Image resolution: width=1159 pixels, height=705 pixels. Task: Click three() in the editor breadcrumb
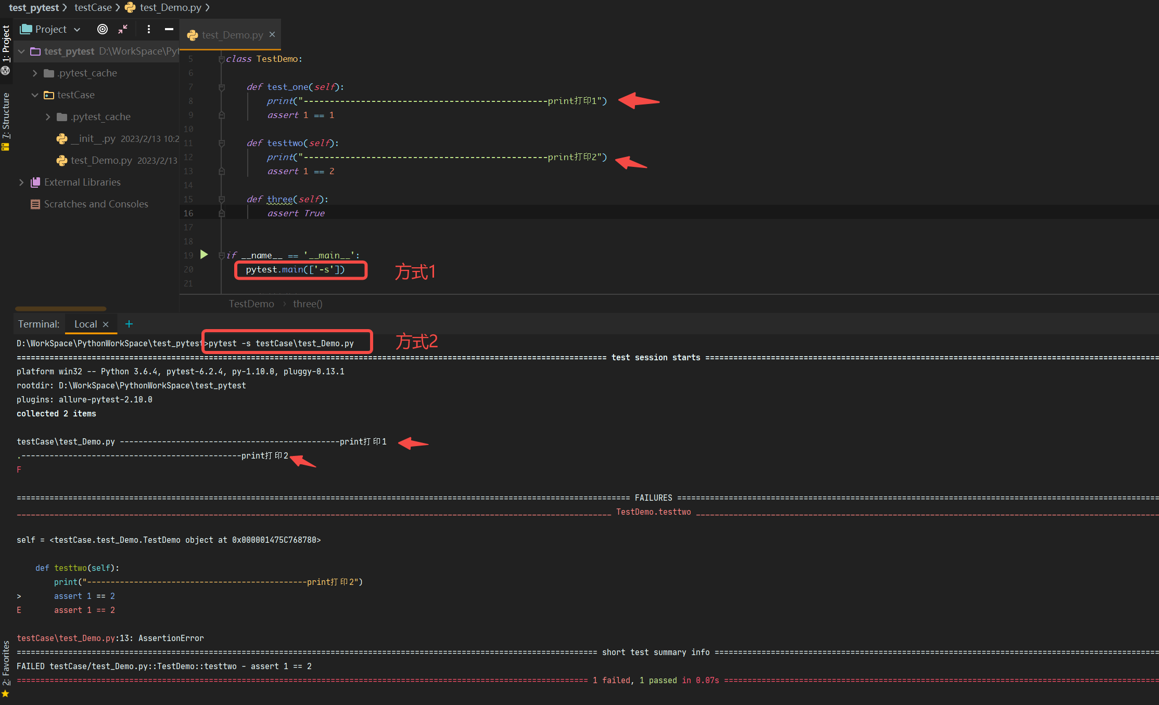pos(308,304)
